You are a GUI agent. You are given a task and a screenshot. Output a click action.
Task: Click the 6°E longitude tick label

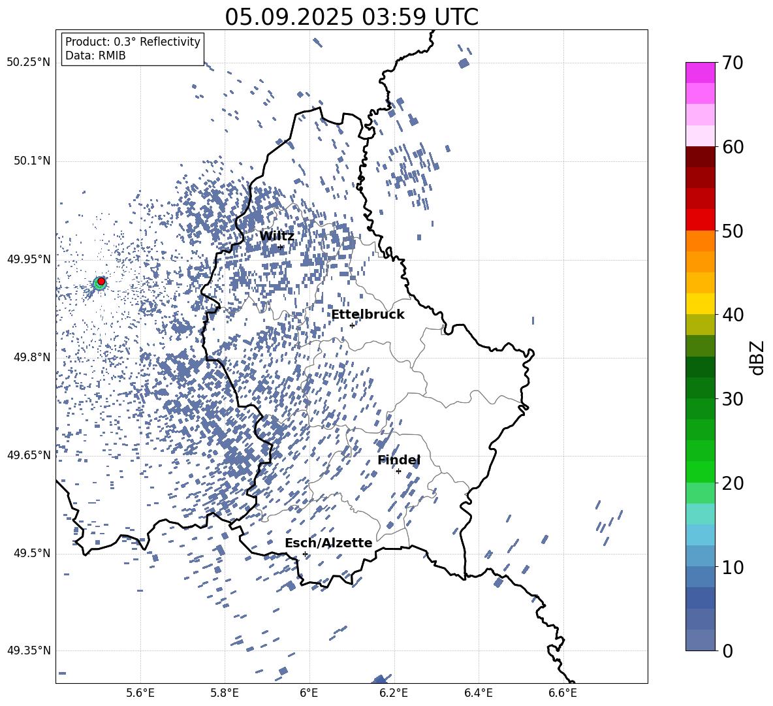pyautogui.click(x=309, y=693)
